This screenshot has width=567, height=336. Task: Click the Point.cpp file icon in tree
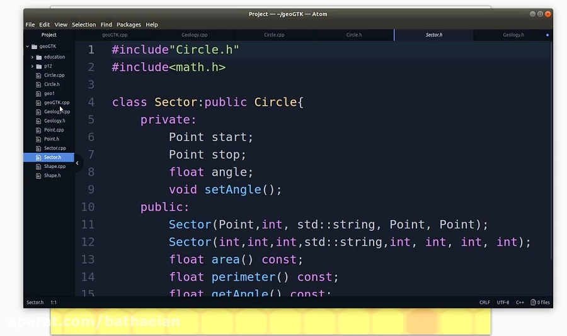click(38, 130)
